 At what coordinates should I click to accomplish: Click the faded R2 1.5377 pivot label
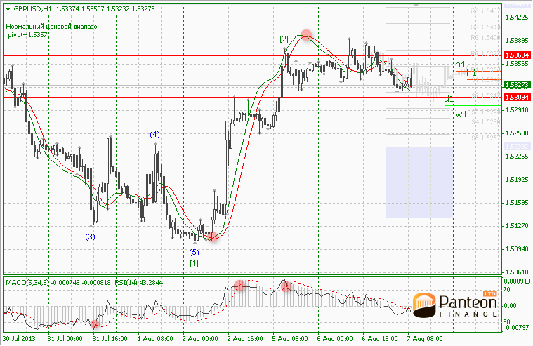point(485,54)
